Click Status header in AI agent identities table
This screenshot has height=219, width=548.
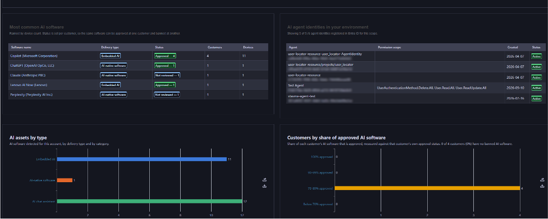[x=536, y=47]
